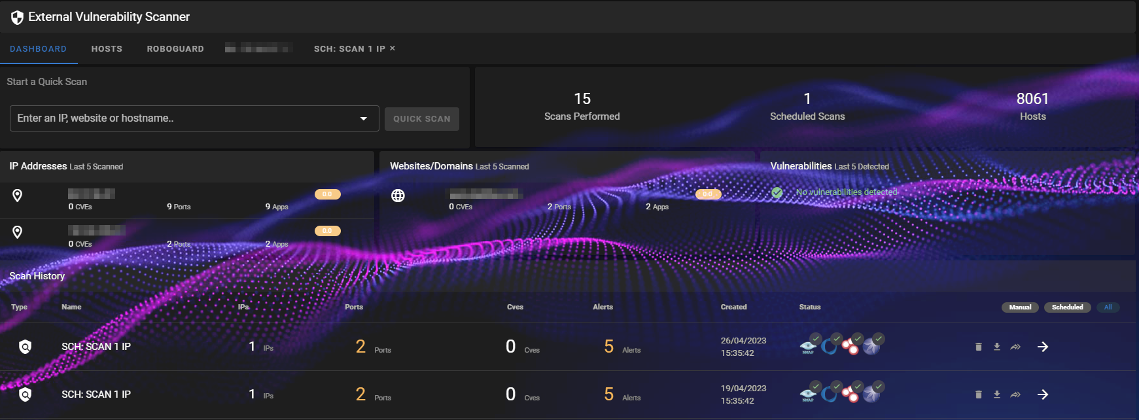
Task: Click the NMAP eye icon for 26/04/2023 scan
Action: point(809,346)
